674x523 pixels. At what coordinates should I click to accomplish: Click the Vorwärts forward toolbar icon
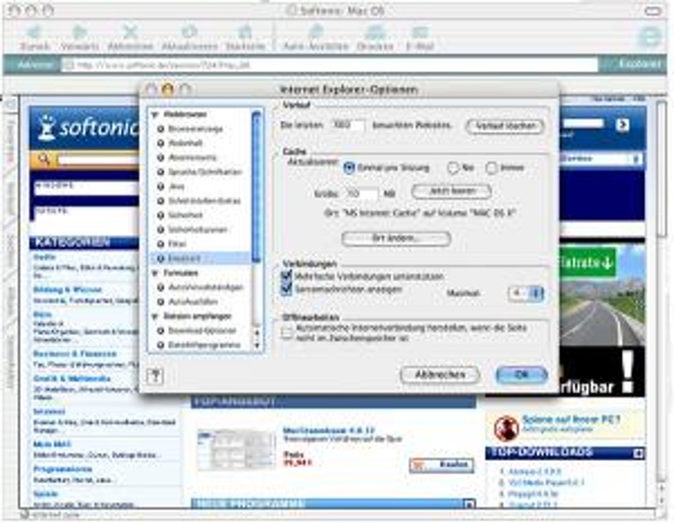(x=79, y=32)
